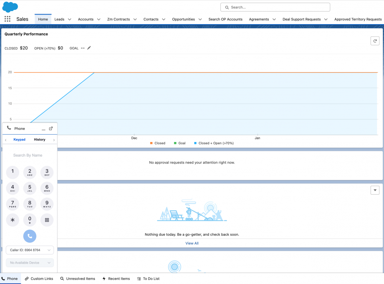This screenshot has width=384, height=284.
Task: Expand the Caller ID dropdown
Action: coord(30,250)
